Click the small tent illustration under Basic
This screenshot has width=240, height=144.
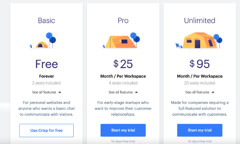pos(43,40)
